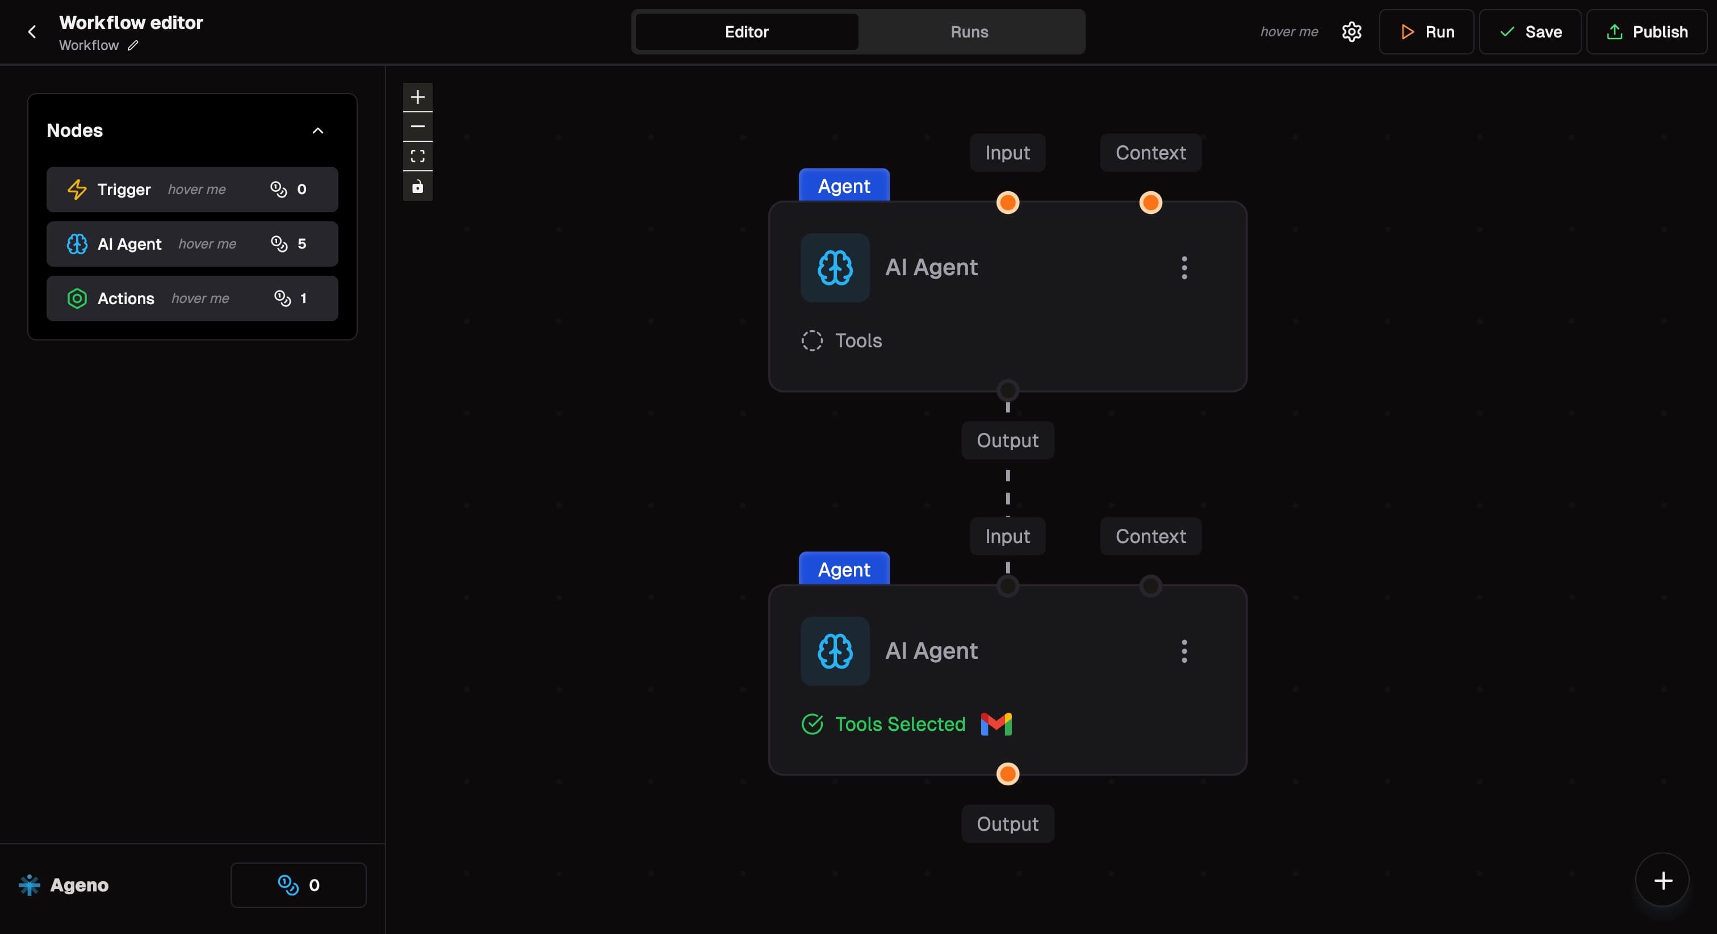Fit view on the canvas
This screenshot has width=1717, height=934.
click(417, 156)
